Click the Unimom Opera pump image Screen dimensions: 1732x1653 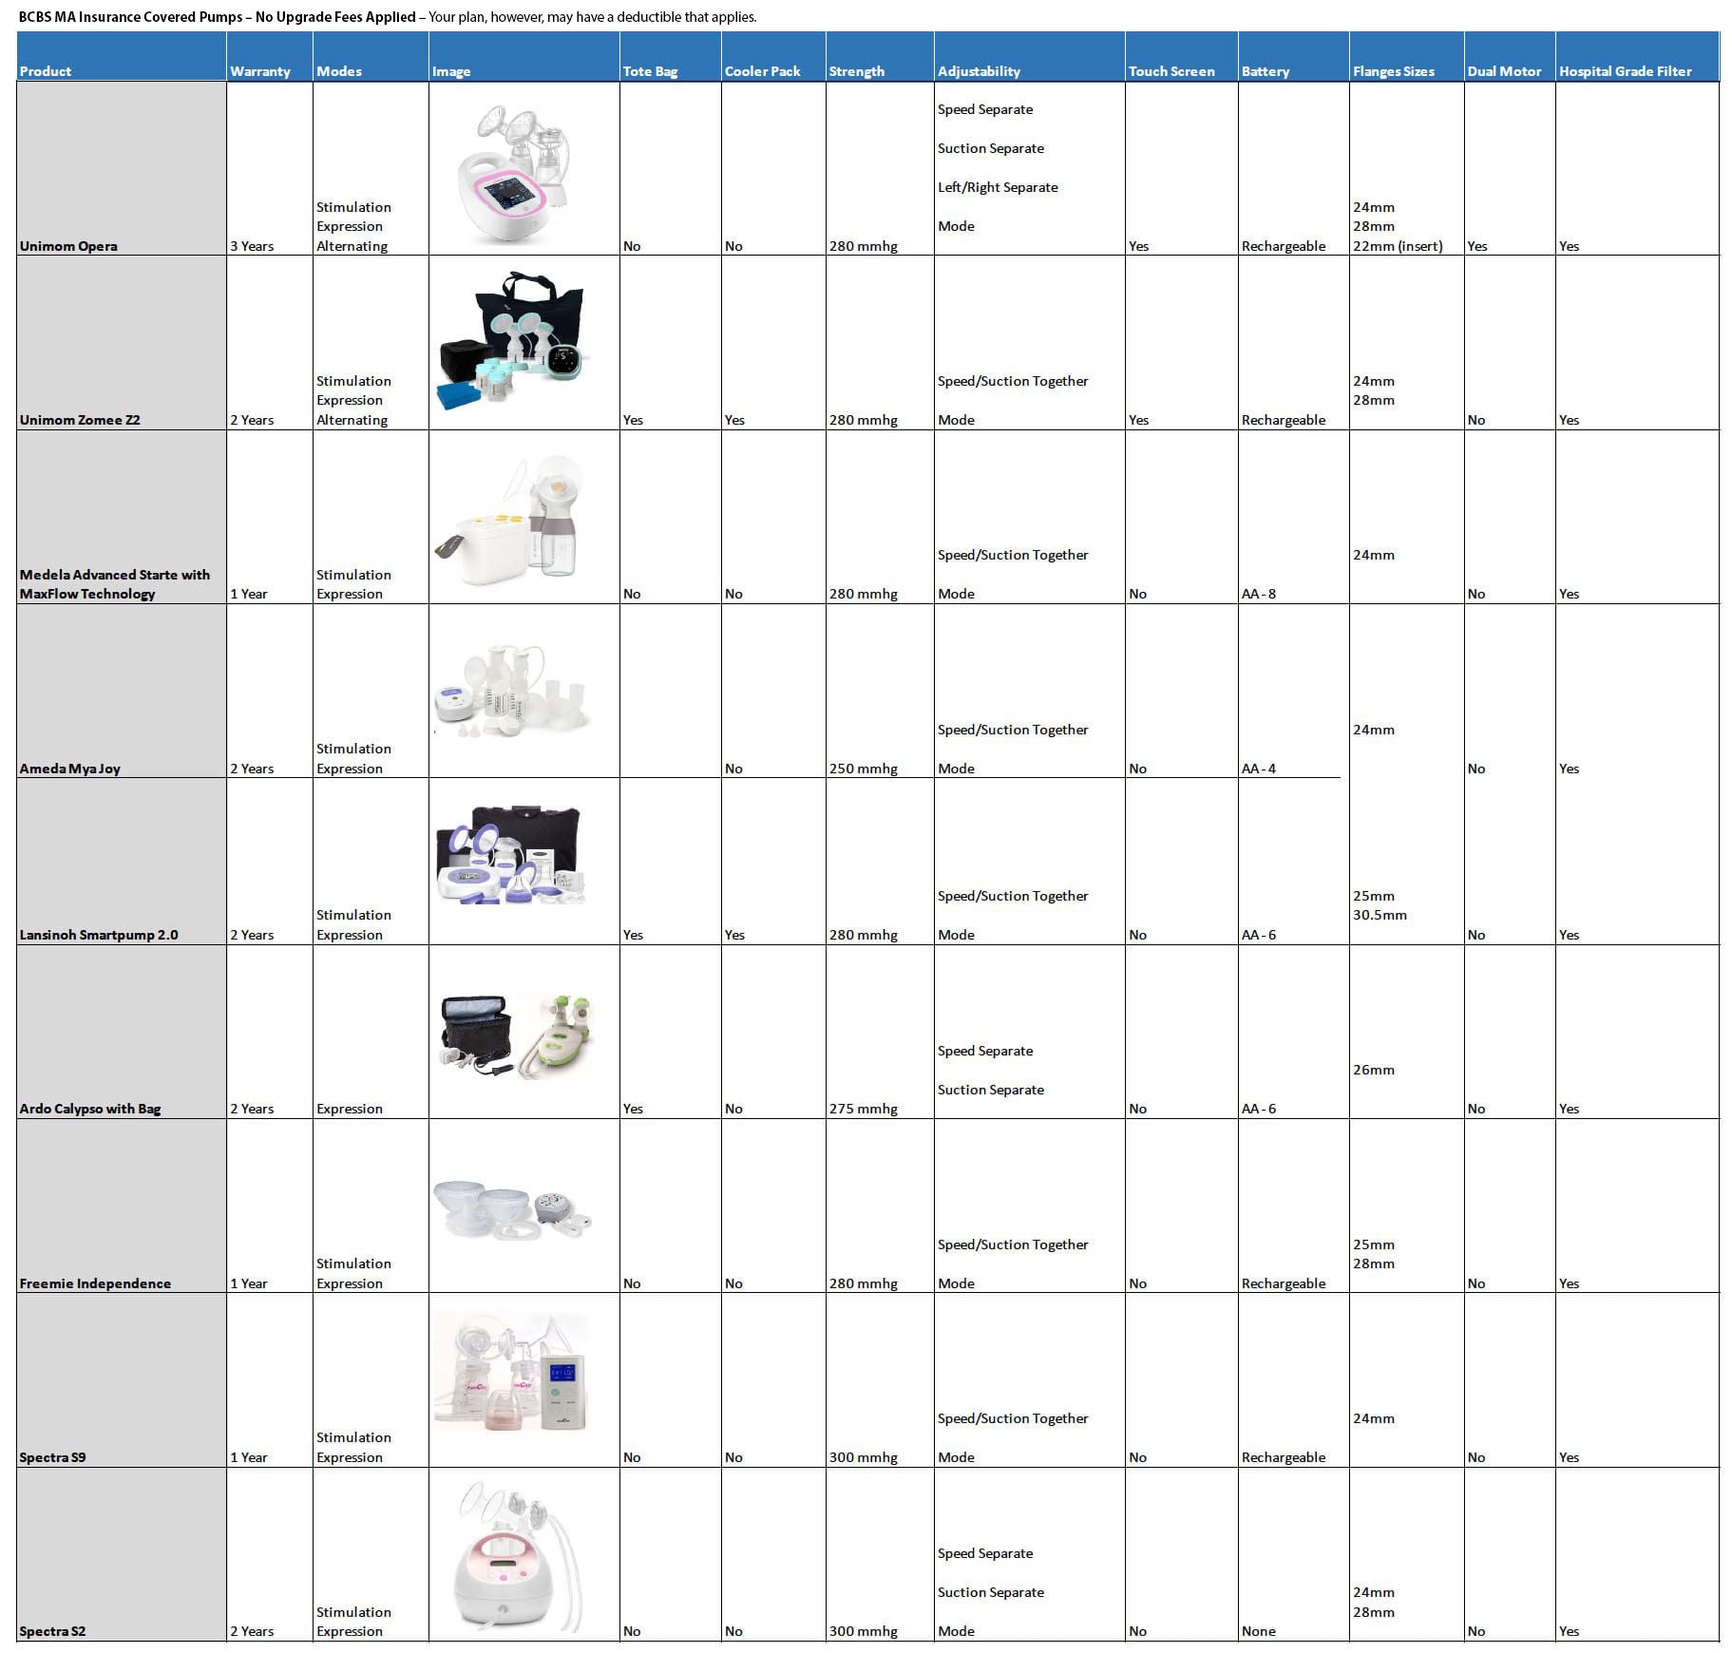point(513,174)
